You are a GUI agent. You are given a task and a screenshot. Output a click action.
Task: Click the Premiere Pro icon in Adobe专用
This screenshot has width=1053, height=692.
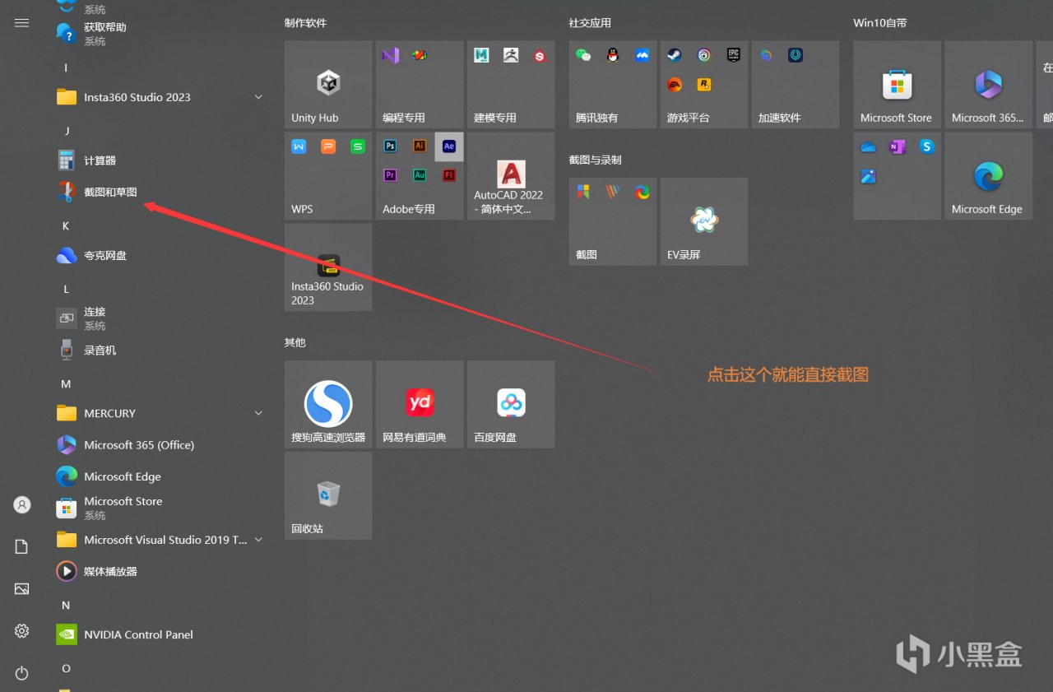click(391, 175)
